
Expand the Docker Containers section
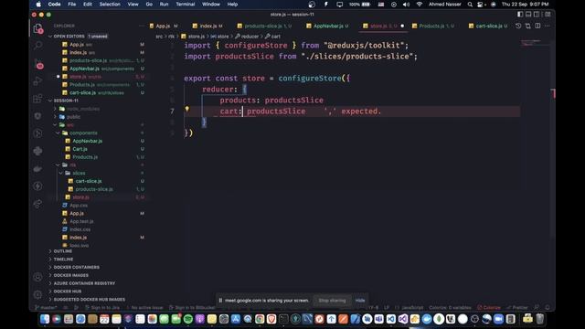77,267
